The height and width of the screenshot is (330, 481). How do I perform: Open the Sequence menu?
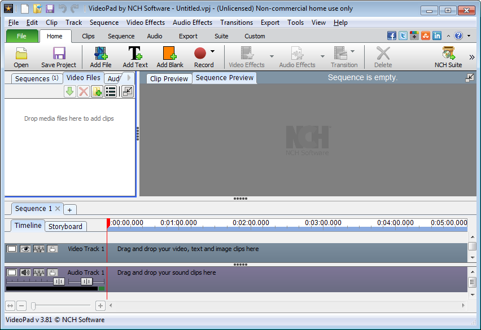click(104, 23)
